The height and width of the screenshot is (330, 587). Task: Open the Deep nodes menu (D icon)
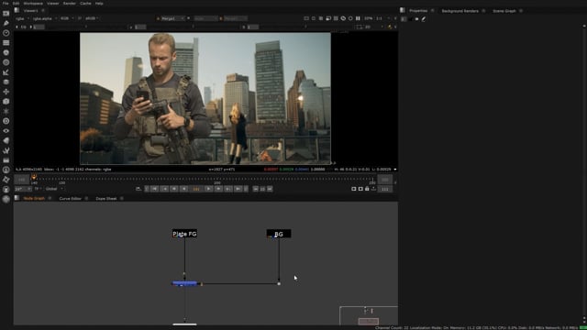pos(6,121)
